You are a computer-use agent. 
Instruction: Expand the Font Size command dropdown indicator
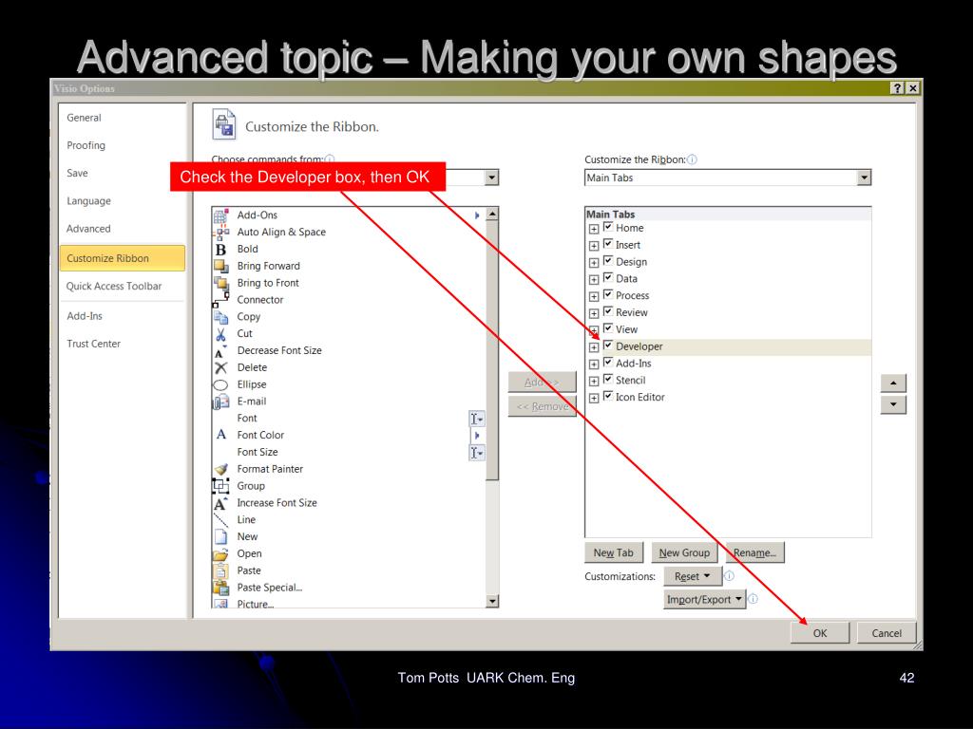476,453
